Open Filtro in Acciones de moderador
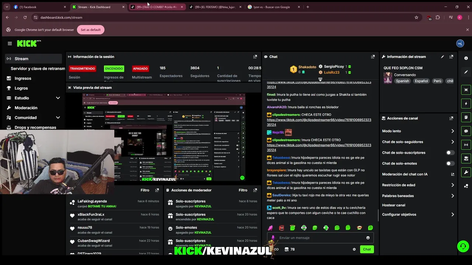472x265 pixels. (x=243, y=190)
